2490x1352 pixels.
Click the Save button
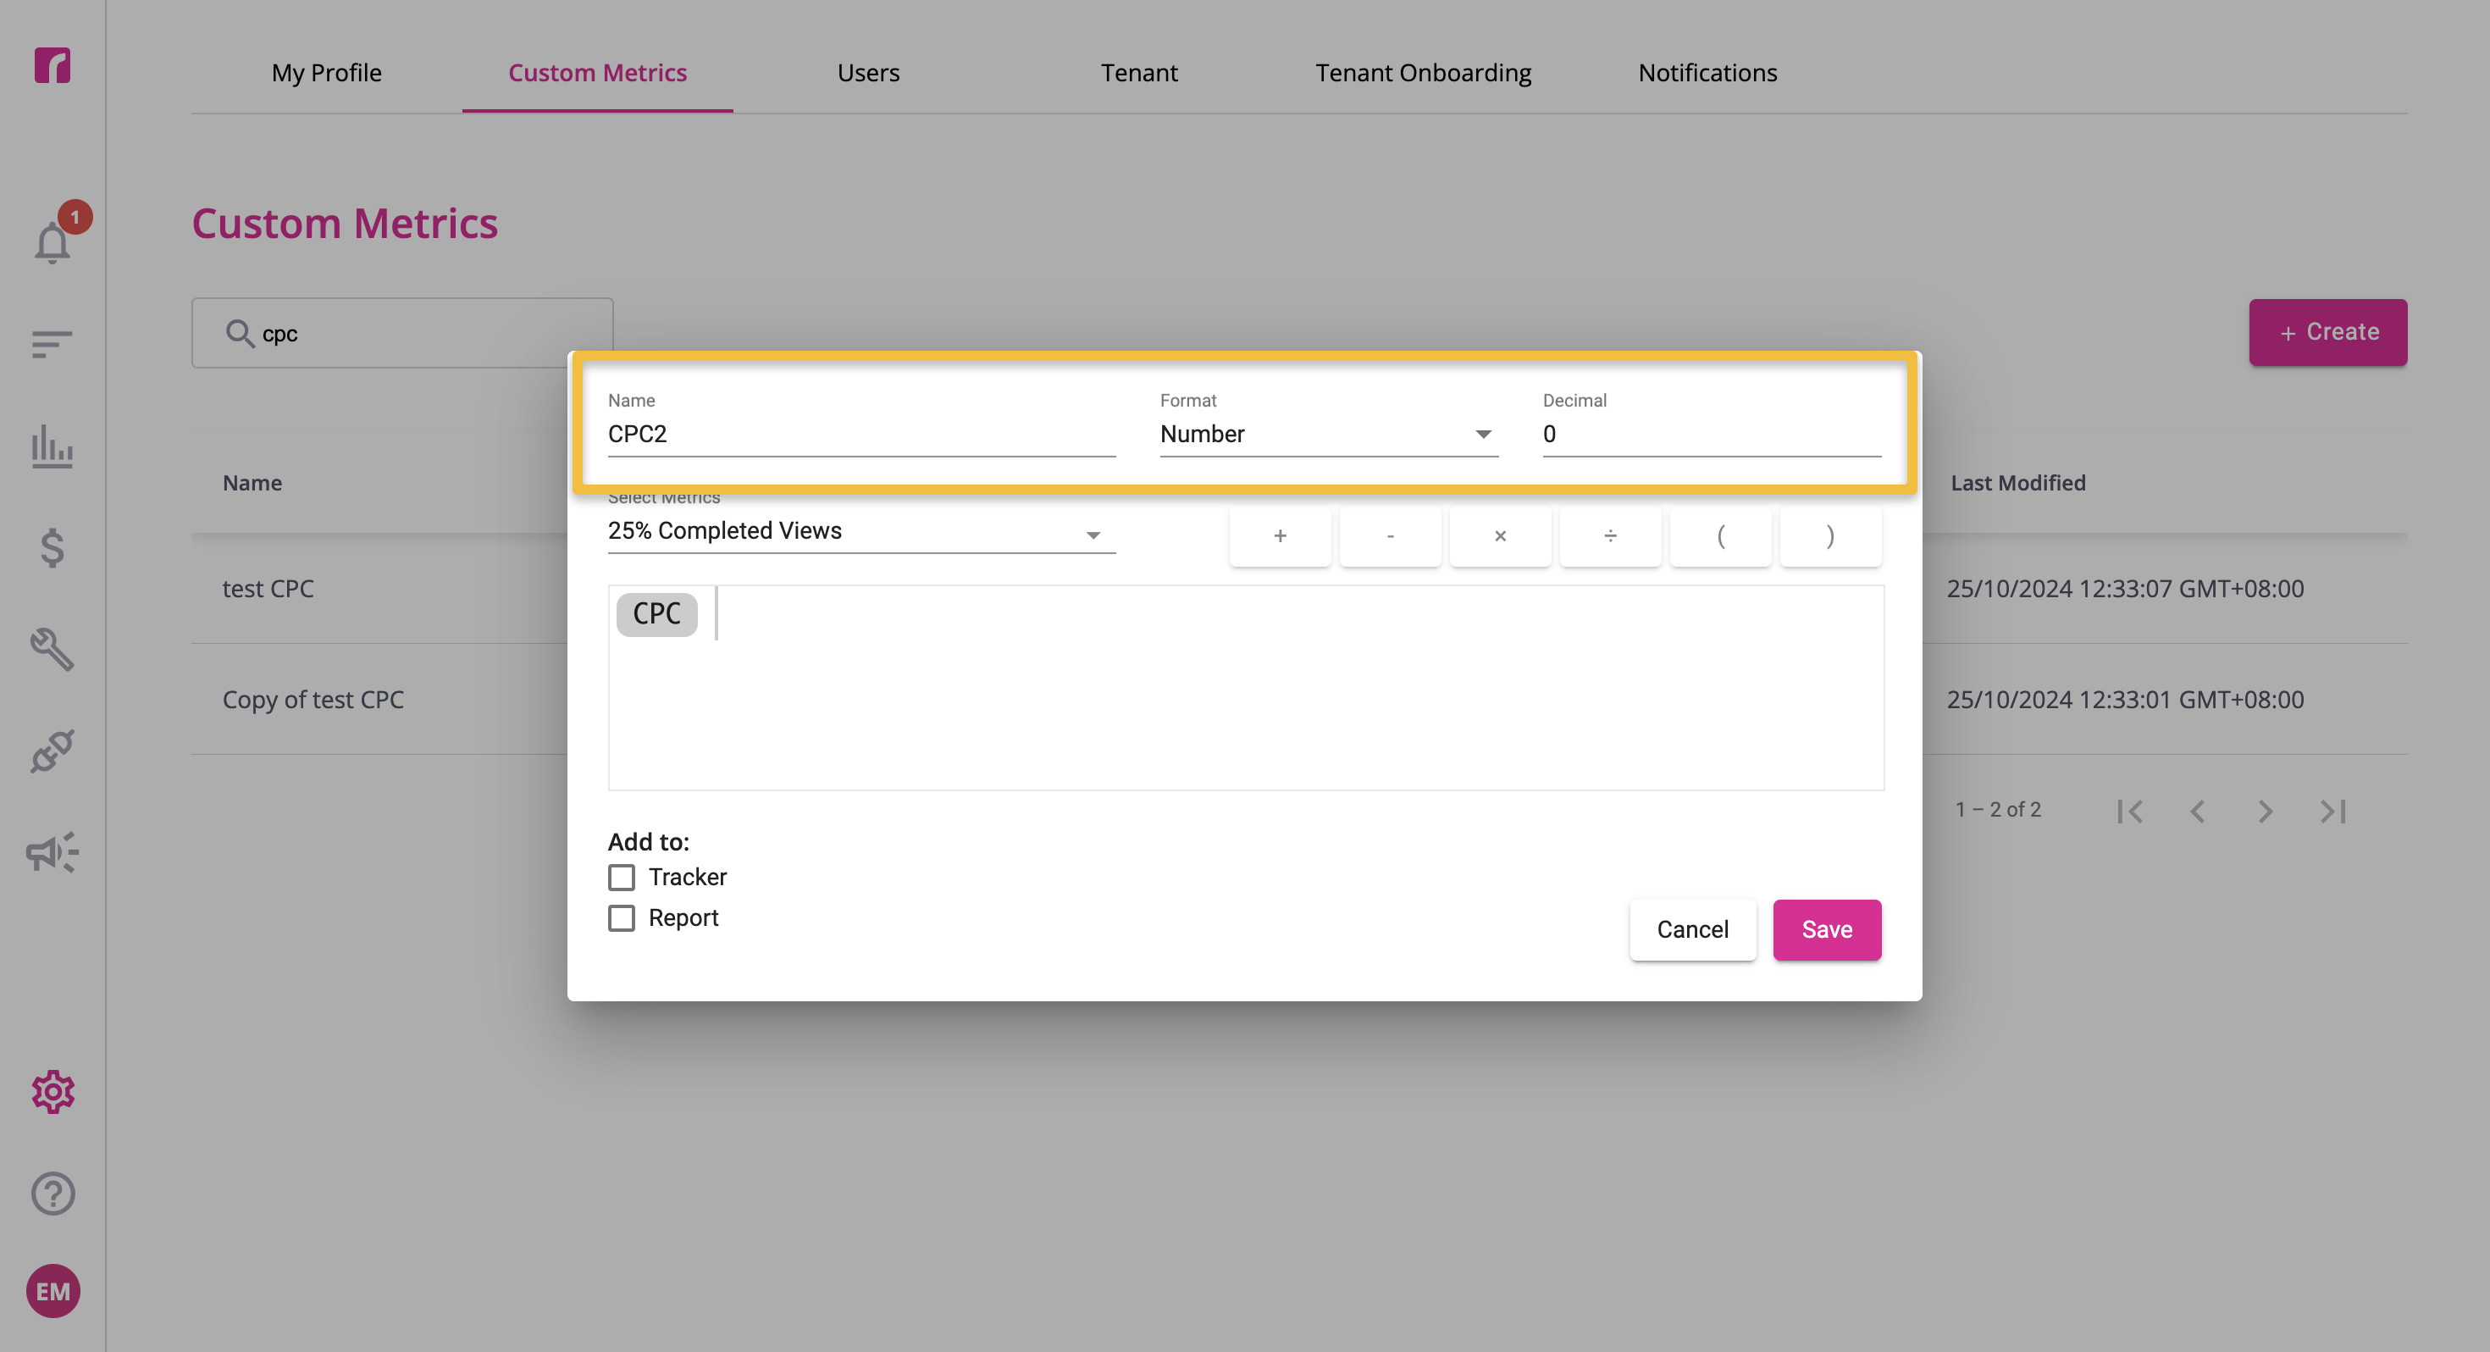[x=1826, y=929]
